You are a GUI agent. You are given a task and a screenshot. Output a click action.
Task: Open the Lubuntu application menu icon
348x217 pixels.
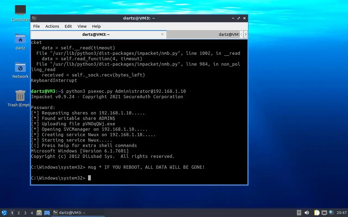click(4, 213)
